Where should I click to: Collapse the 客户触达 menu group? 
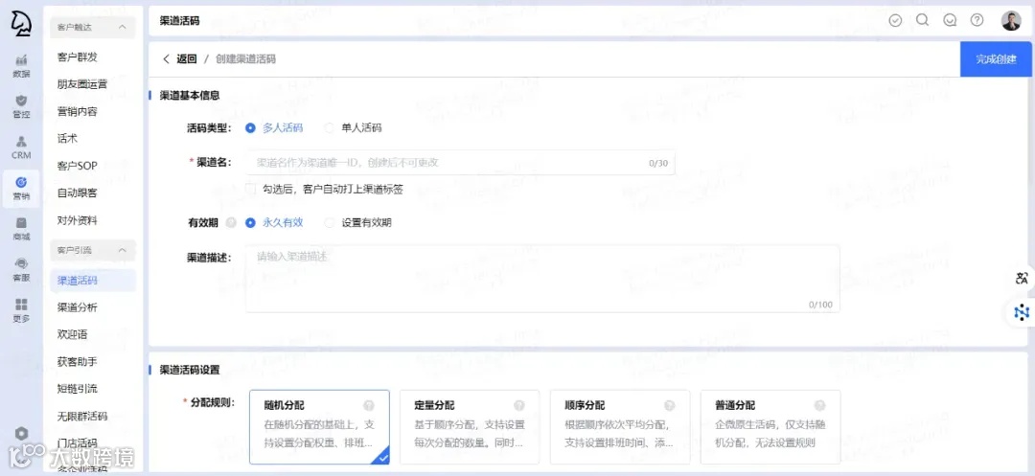pos(93,27)
